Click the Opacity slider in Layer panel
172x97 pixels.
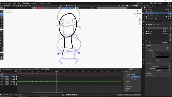pos(135,77)
